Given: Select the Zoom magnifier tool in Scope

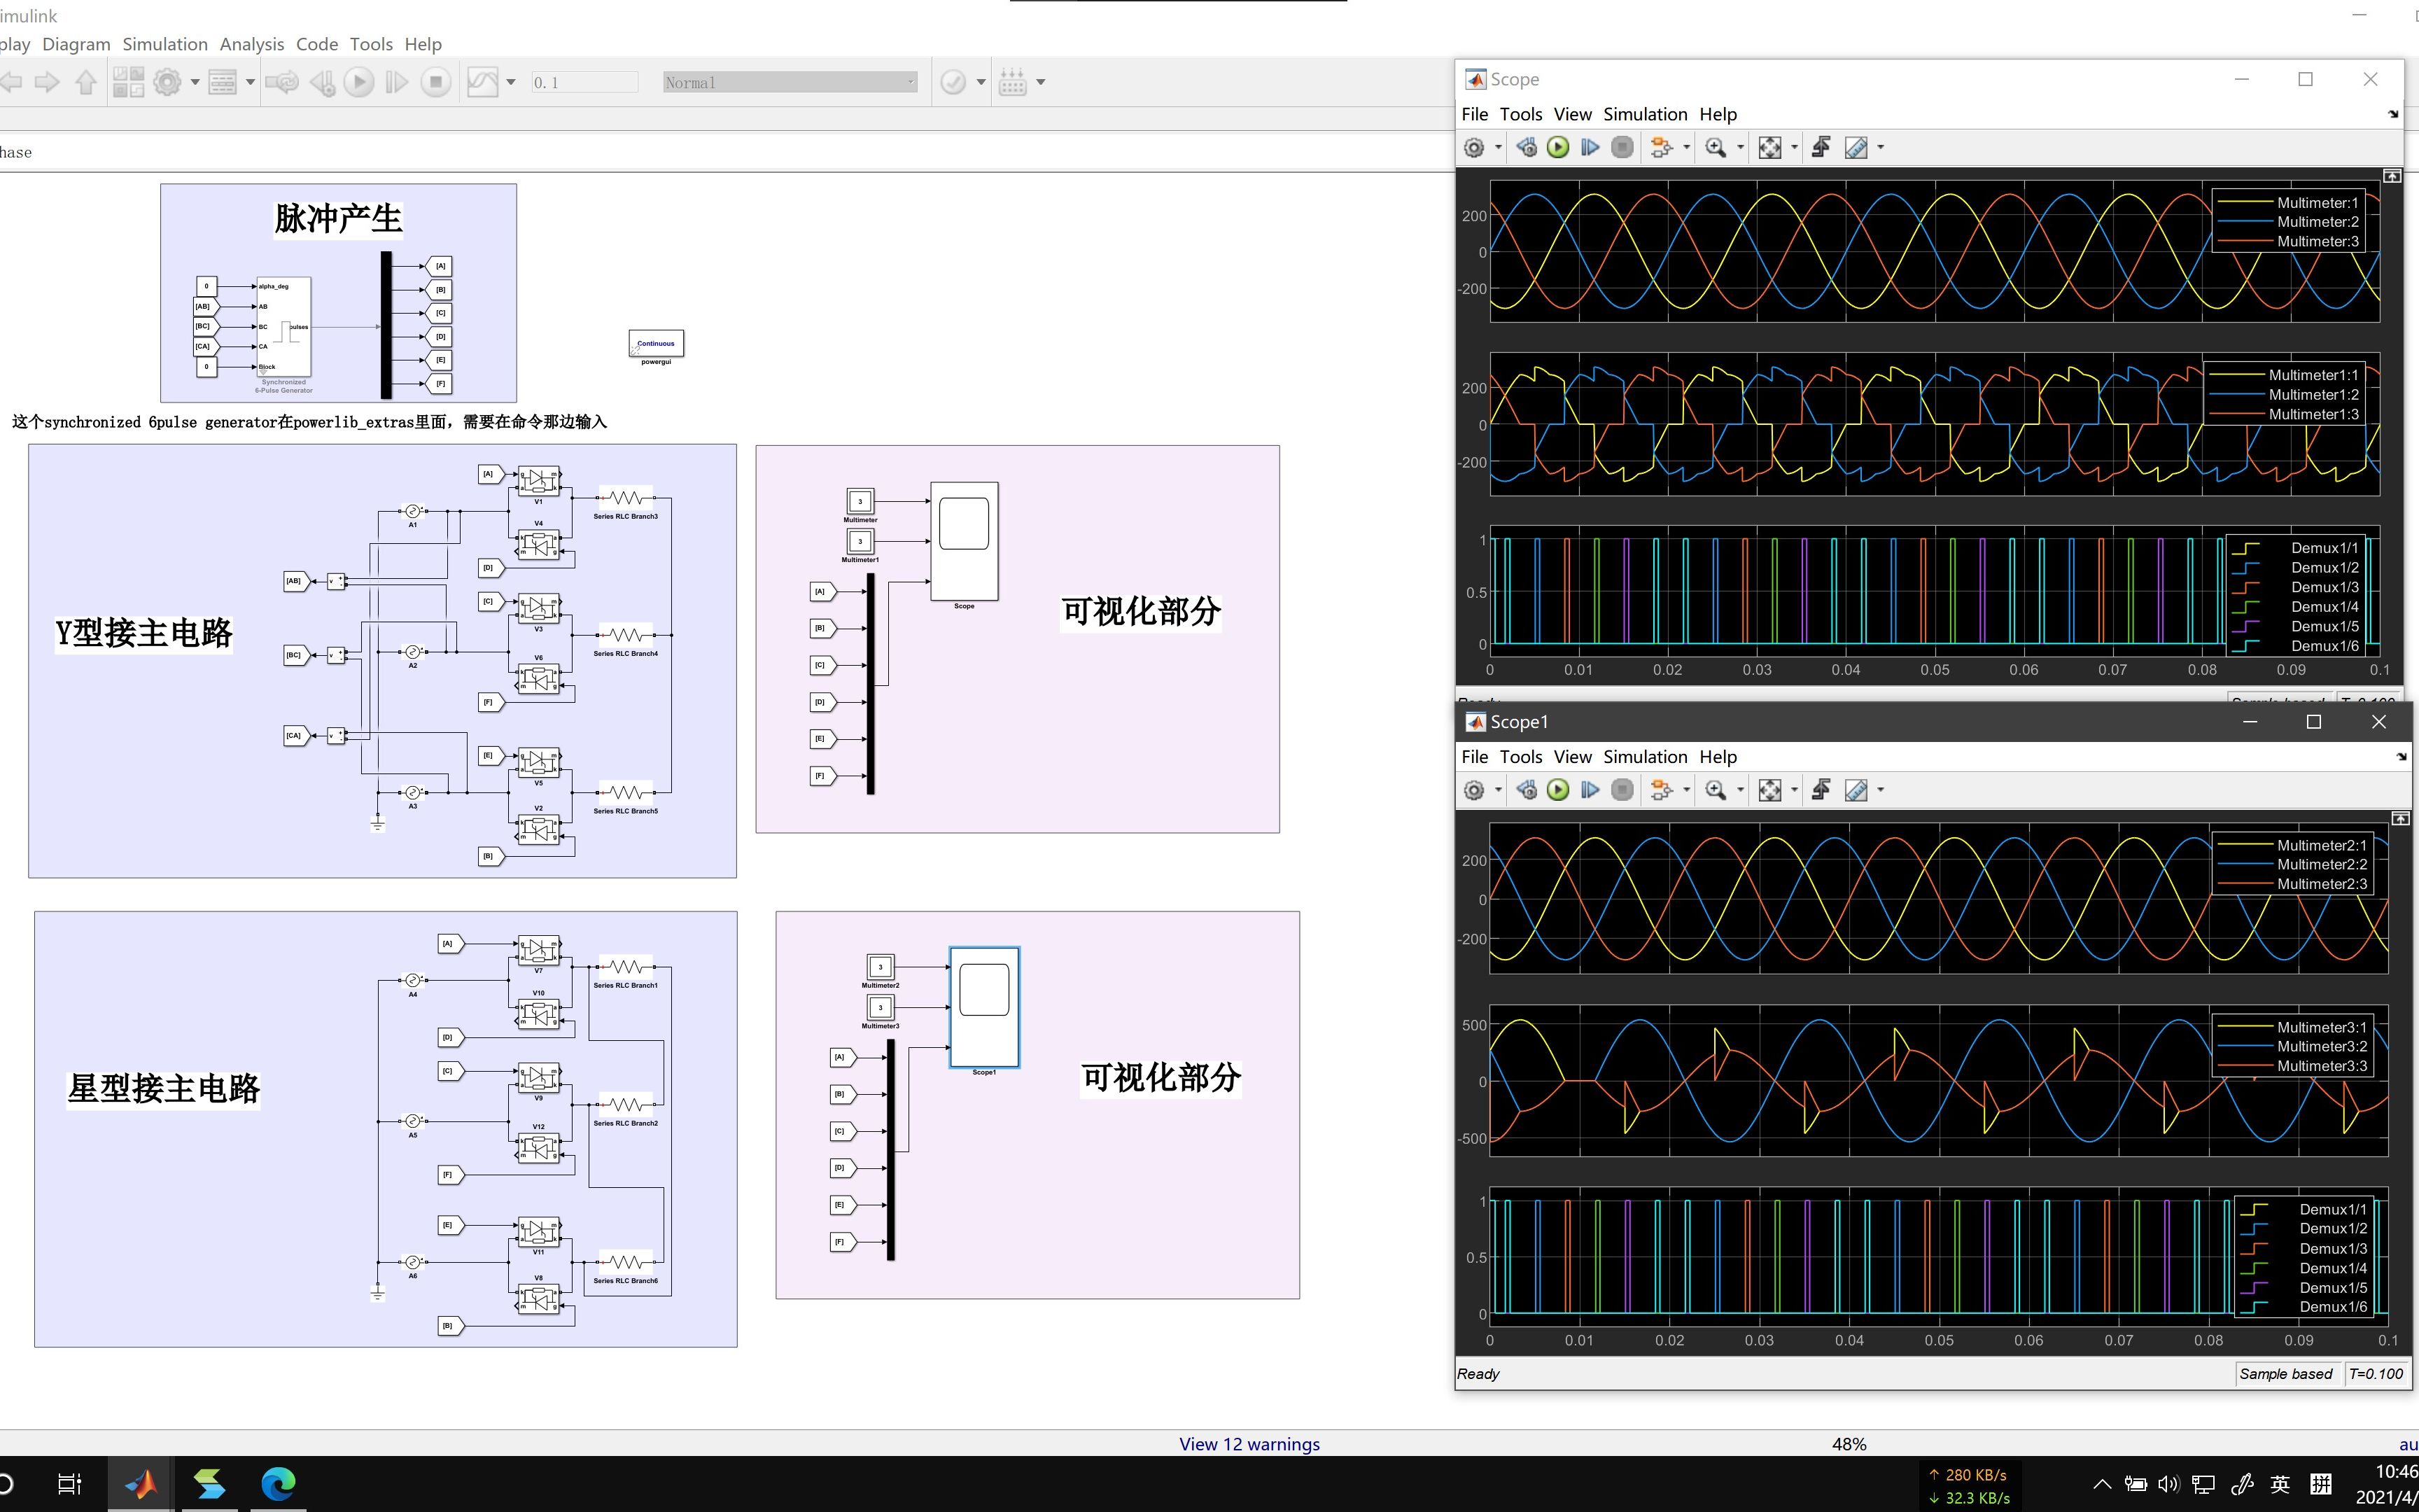Looking at the screenshot, I should pyautogui.click(x=1716, y=148).
